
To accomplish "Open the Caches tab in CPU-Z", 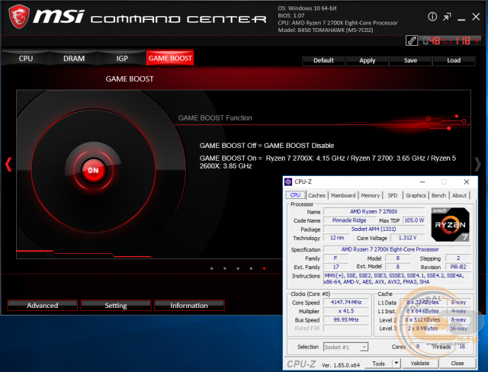I will point(317,195).
